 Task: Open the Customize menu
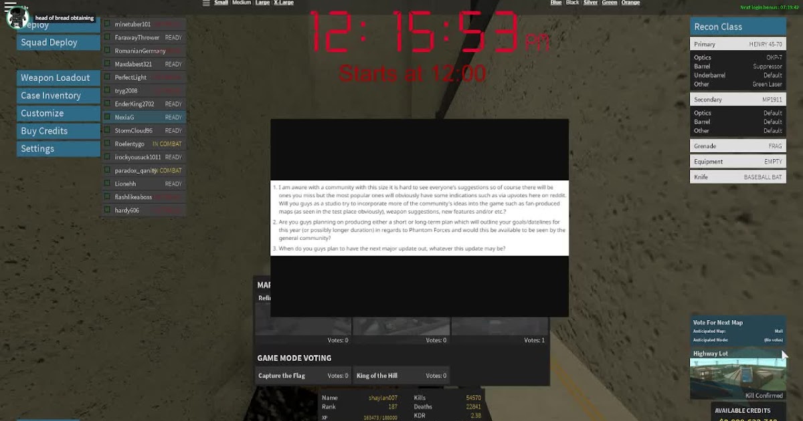(x=58, y=114)
